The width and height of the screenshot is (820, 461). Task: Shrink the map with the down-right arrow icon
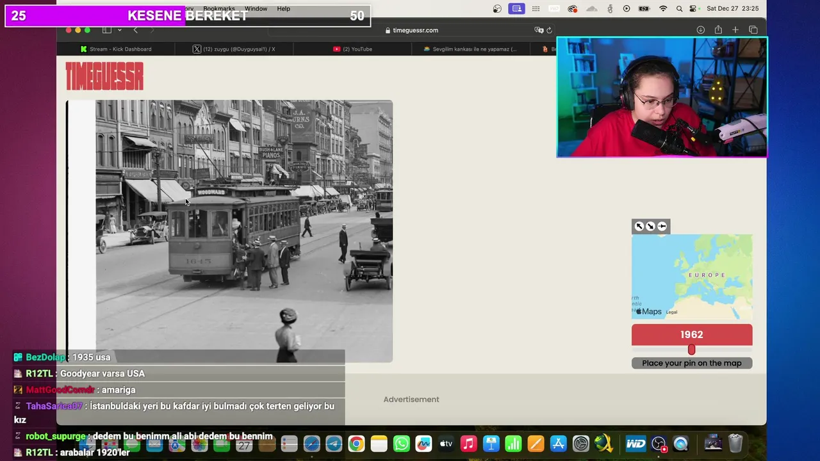click(x=650, y=226)
